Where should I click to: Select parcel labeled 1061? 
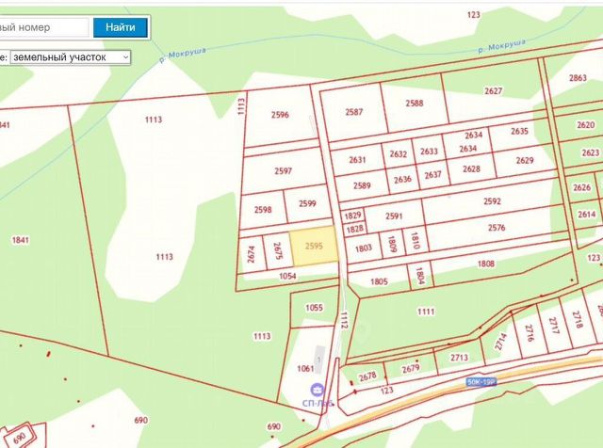pyautogui.click(x=305, y=368)
